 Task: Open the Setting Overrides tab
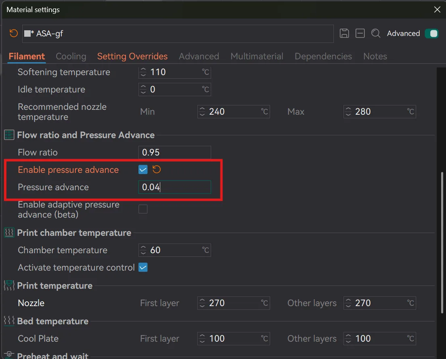pos(132,57)
